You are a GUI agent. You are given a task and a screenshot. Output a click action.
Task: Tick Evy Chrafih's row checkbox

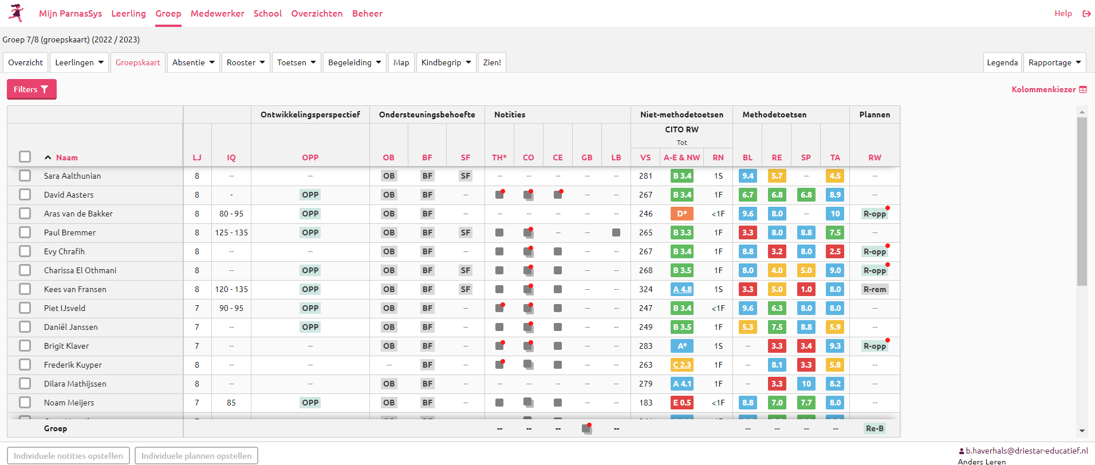[x=25, y=251]
